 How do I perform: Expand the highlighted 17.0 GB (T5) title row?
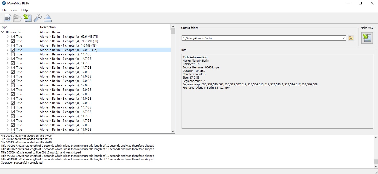pos(8,50)
